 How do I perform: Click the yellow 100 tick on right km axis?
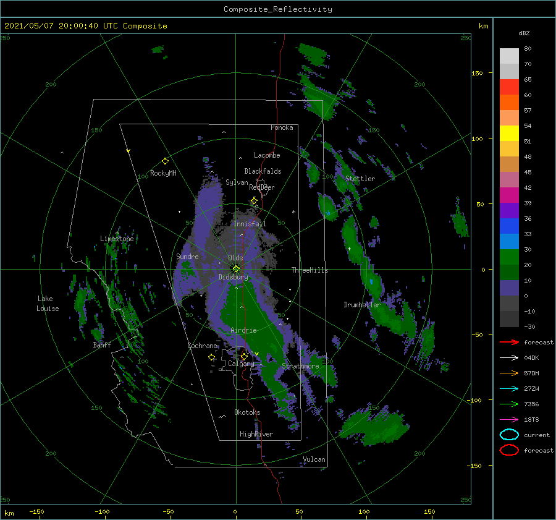tap(477, 139)
